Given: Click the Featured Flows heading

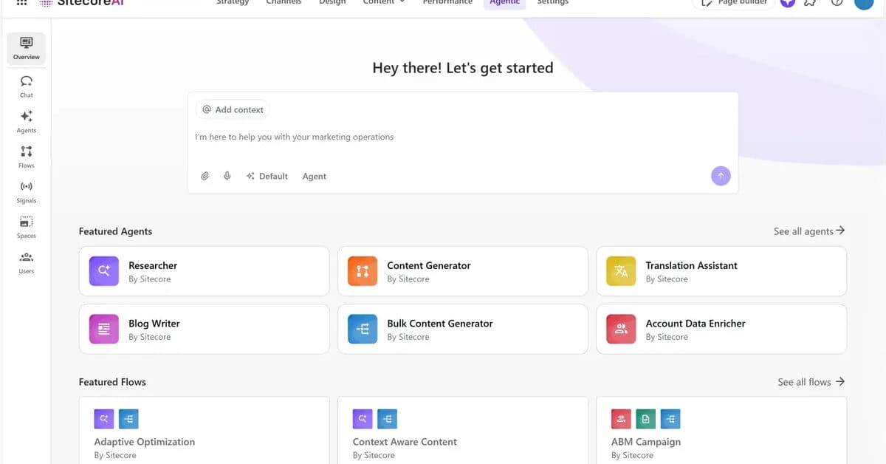Looking at the screenshot, I should point(112,382).
